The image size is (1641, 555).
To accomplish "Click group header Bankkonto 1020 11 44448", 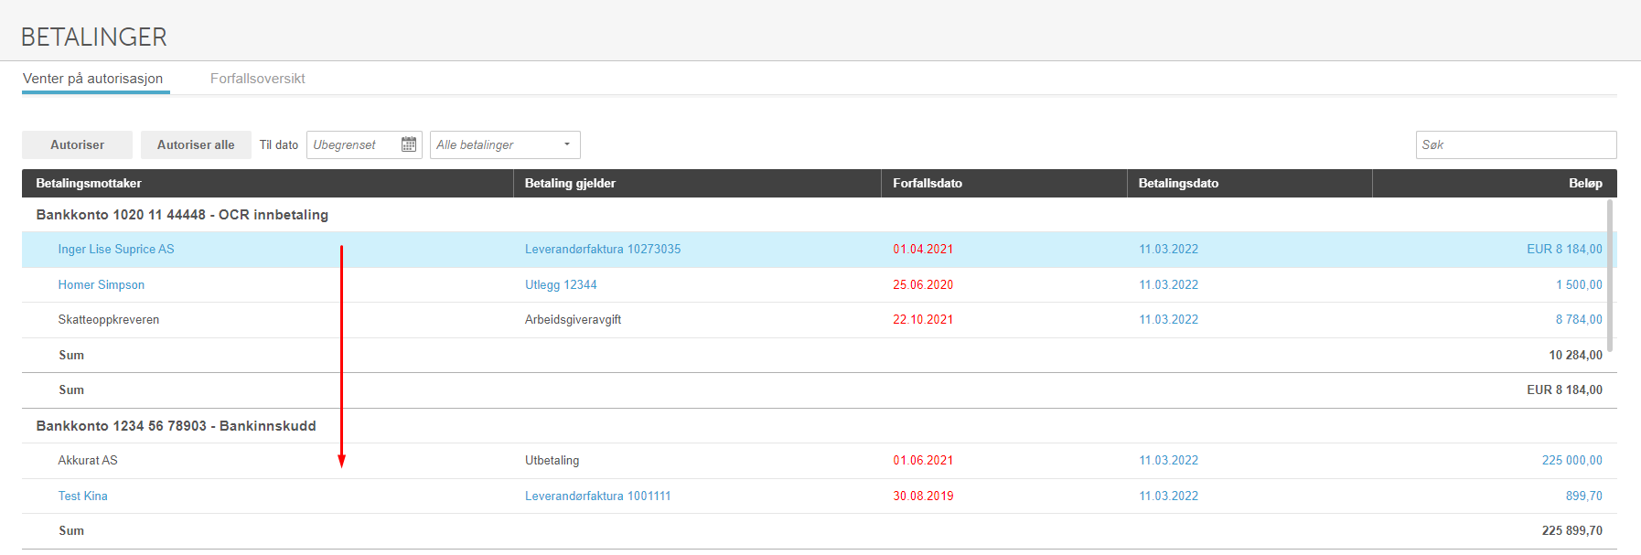I will 182,215.
